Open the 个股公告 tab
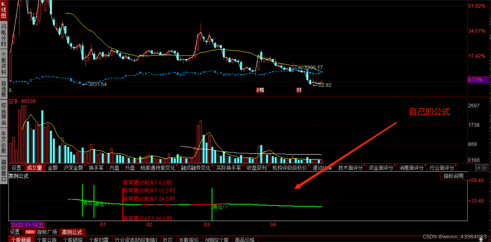 point(47,240)
